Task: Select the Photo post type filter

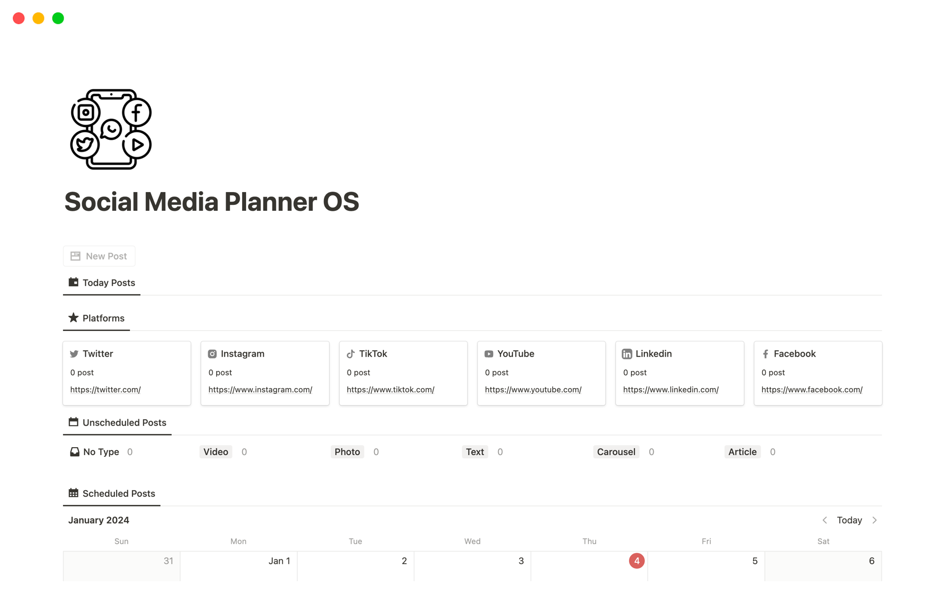Action: [347, 452]
